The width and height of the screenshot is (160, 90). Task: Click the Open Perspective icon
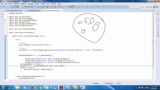pyautogui.click(x=142, y=7)
